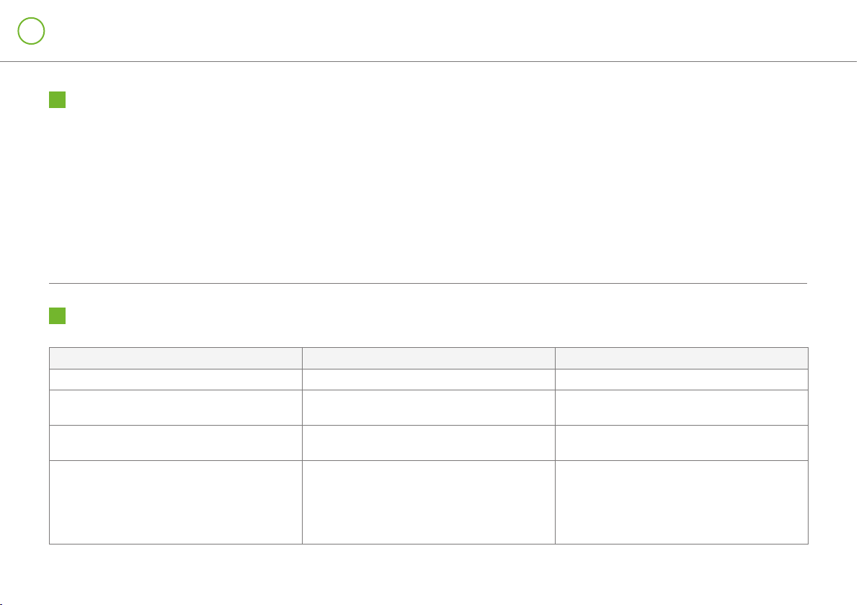Click the horizontal divider separating the two sections
The width and height of the screenshot is (859, 605).
(x=428, y=283)
